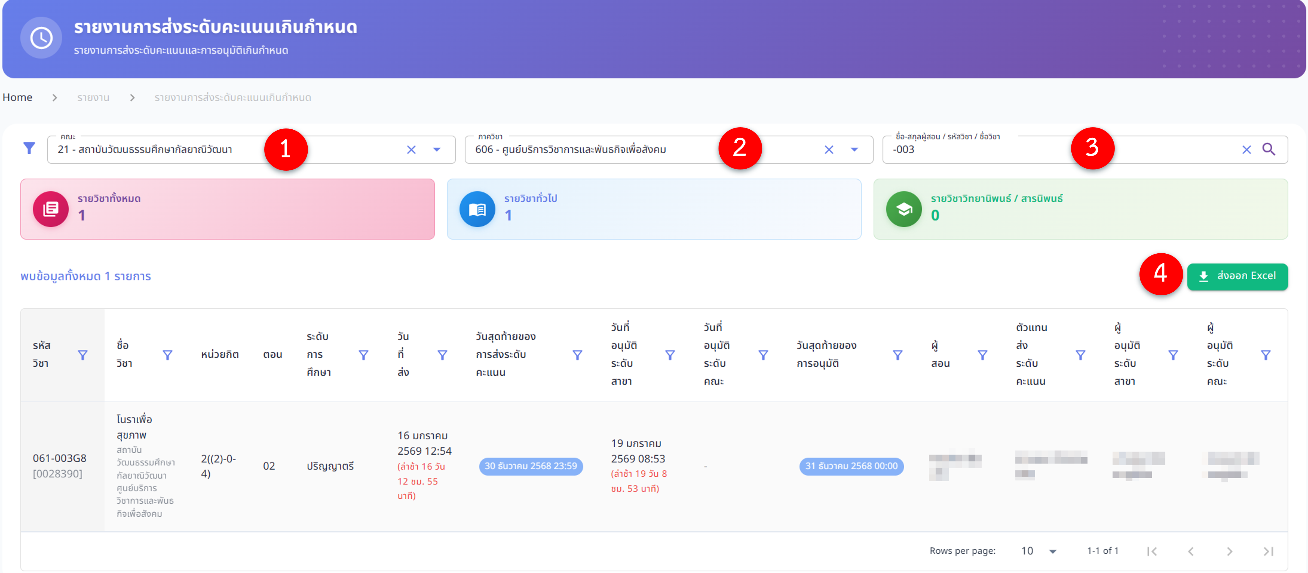Image resolution: width=1308 pixels, height=573 pixels.
Task: Open รายงาน breadcrumb link
Action: coord(93,98)
